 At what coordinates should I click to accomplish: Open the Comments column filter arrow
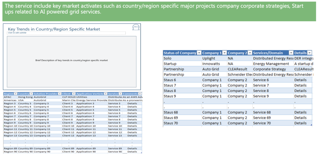pyautogui.click(x=140, y=94)
